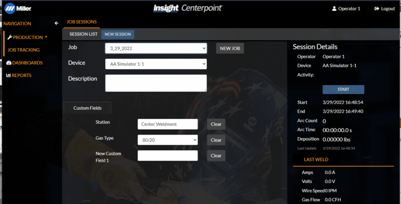Clear the Station field

216,124
